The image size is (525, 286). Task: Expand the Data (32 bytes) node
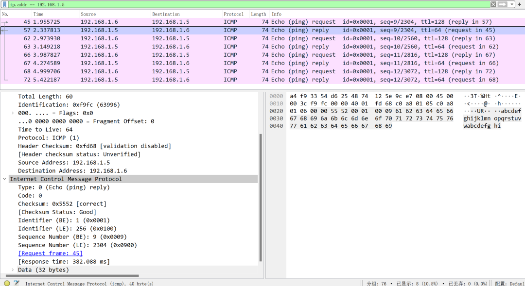(13, 269)
